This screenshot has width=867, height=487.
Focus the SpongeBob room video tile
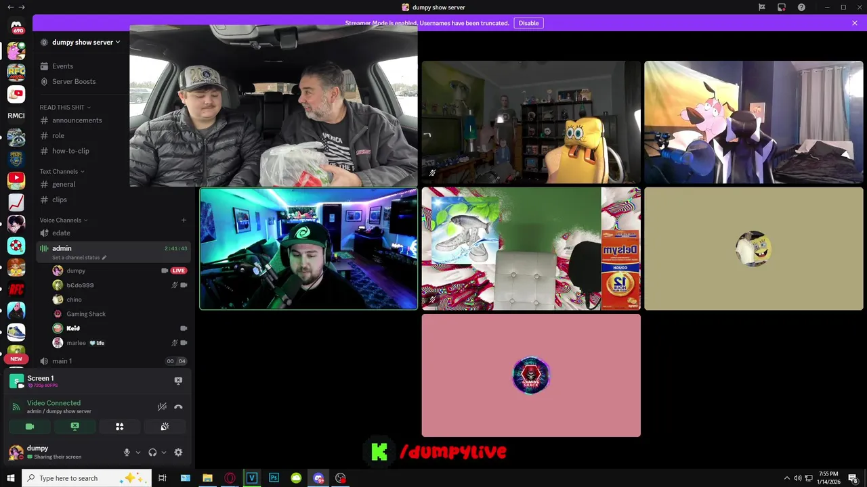pos(531,122)
